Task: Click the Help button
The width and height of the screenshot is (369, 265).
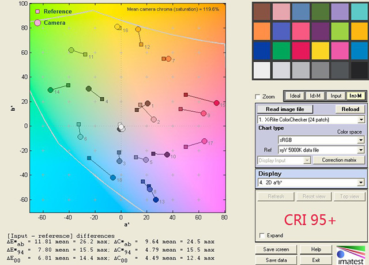Action: (316, 249)
